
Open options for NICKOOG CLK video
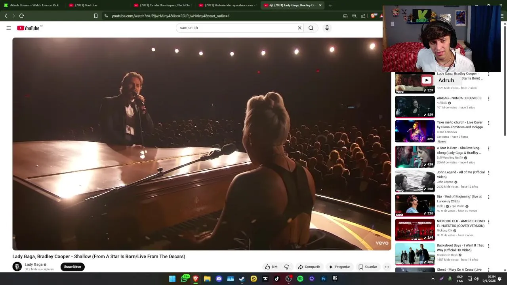[488, 222]
